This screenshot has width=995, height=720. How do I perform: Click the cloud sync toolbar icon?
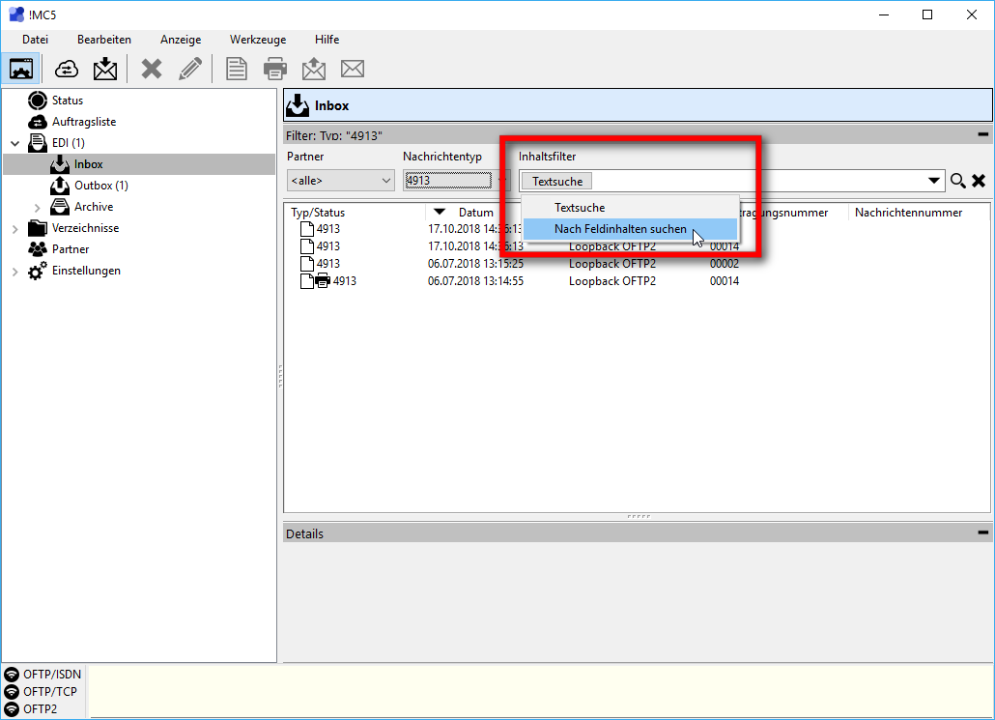67,69
